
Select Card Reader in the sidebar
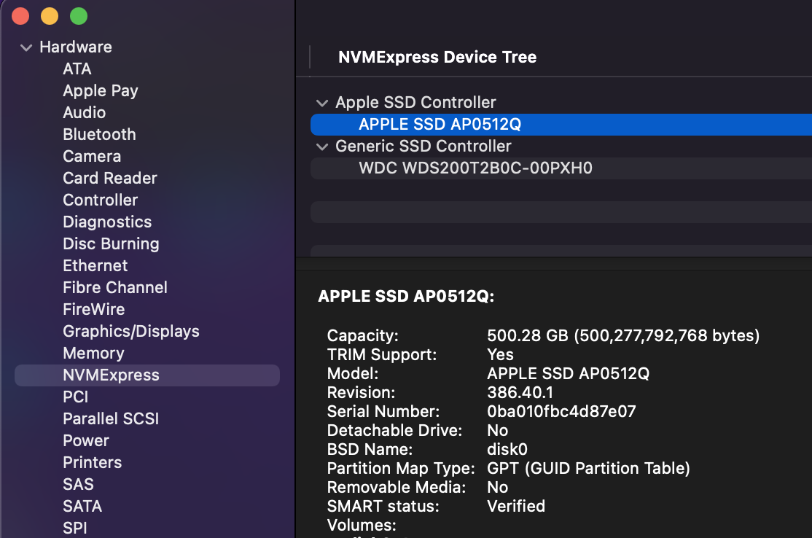pyautogui.click(x=110, y=178)
